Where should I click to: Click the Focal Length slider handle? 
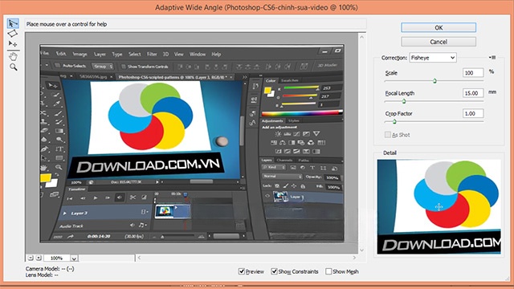pos(404,101)
